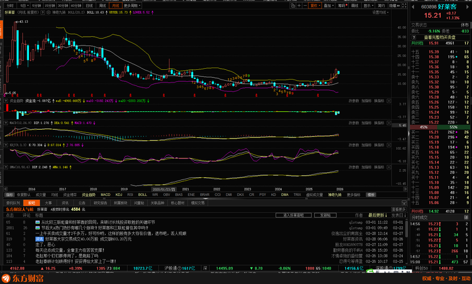Click the unlock/lock chart icon
The height and width of the screenshot is (284, 472).
[x=293, y=6]
